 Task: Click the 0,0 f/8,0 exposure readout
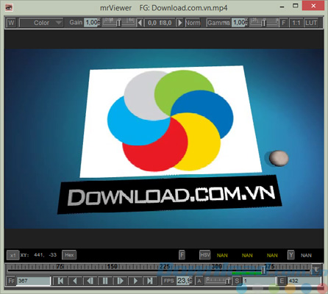coord(160,23)
